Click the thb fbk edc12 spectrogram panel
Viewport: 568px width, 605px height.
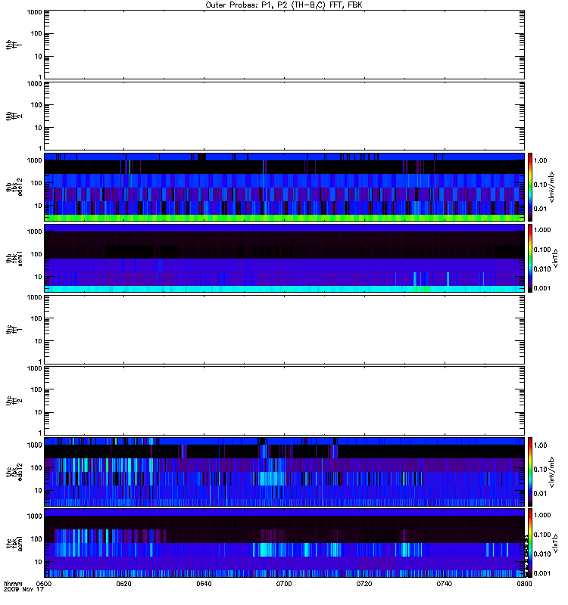pyautogui.click(x=284, y=187)
